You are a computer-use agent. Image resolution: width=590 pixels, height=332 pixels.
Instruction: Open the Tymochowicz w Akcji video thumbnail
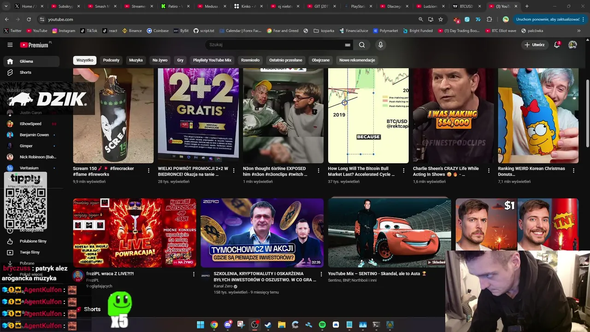[262, 232]
